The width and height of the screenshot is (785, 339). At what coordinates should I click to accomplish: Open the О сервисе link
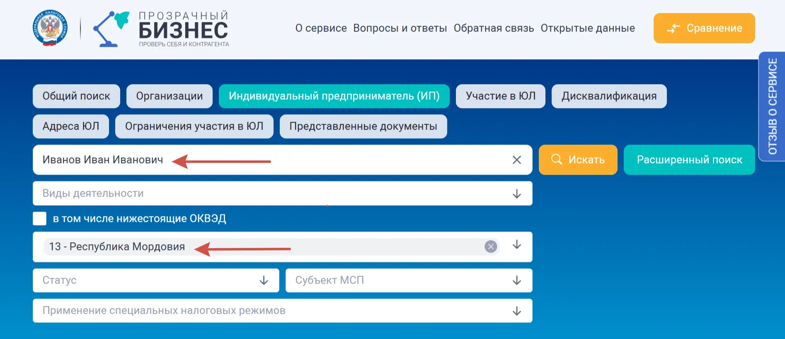coord(321,28)
